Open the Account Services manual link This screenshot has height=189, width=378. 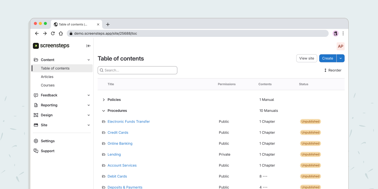pos(122,165)
